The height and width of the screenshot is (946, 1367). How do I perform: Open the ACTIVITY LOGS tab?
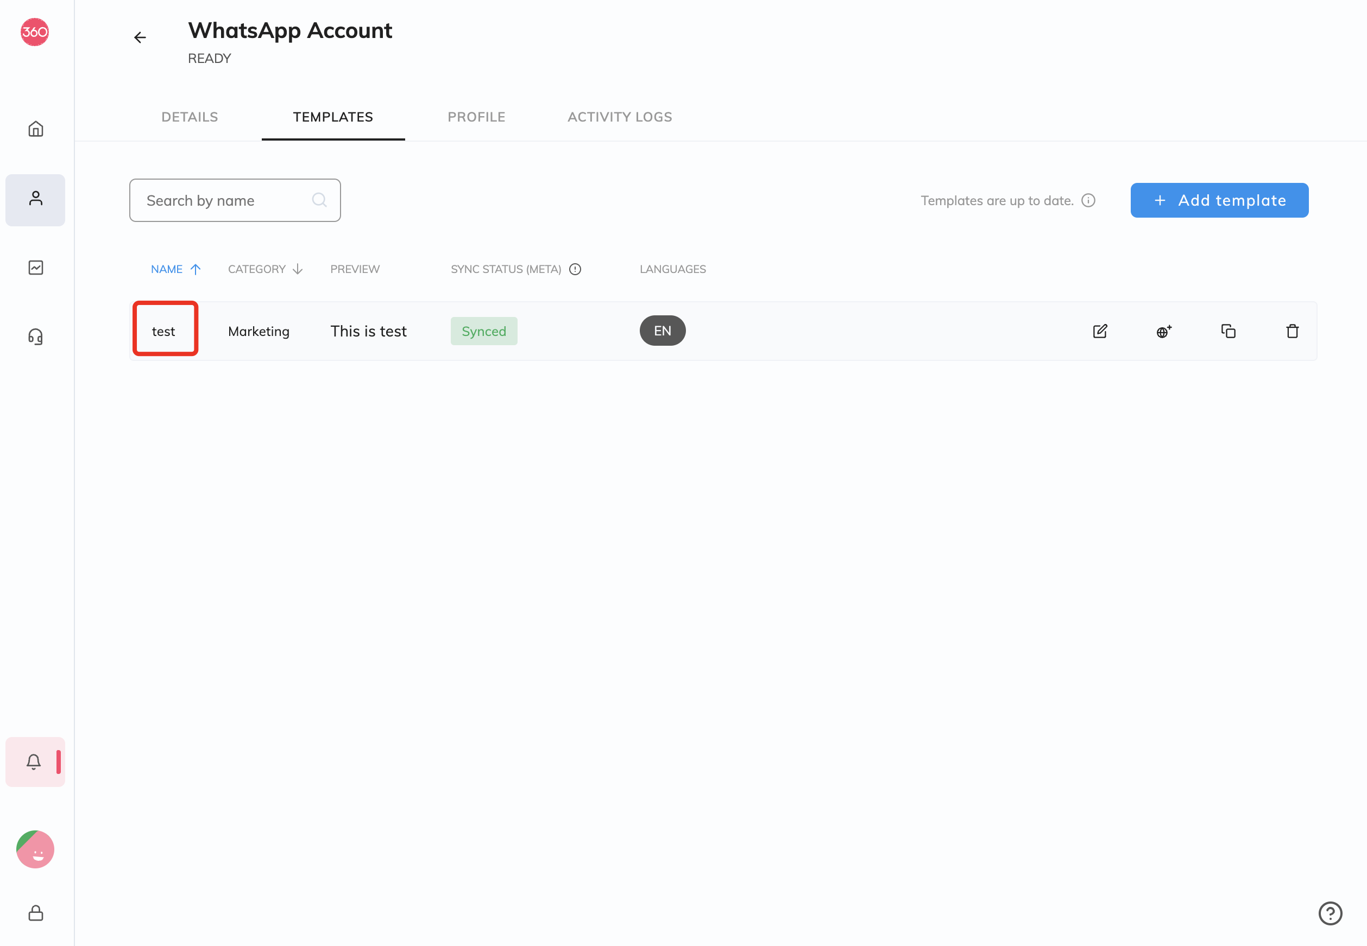620,117
